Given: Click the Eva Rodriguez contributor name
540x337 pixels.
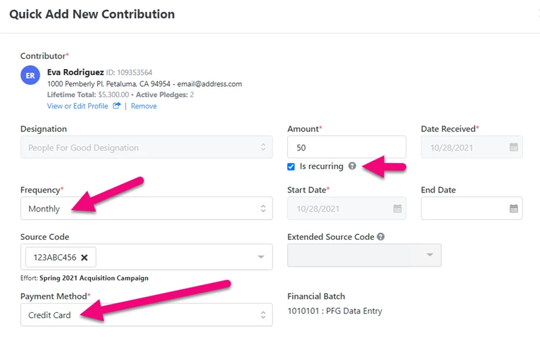Looking at the screenshot, I should 76,72.
